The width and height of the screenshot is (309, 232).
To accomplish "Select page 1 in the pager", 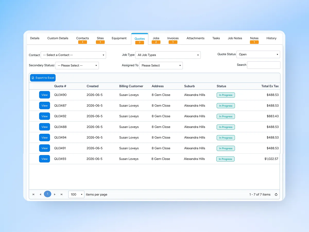I will [x=48, y=194].
